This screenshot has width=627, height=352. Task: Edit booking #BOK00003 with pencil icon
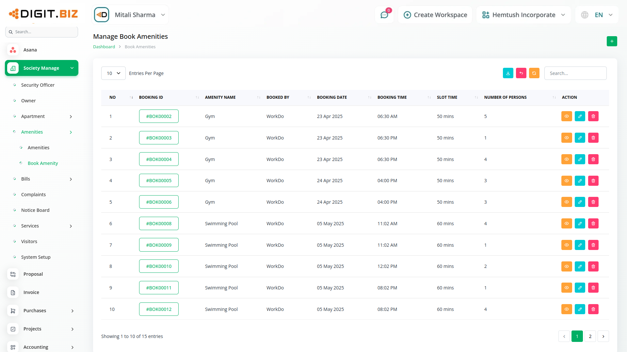point(580,138)
